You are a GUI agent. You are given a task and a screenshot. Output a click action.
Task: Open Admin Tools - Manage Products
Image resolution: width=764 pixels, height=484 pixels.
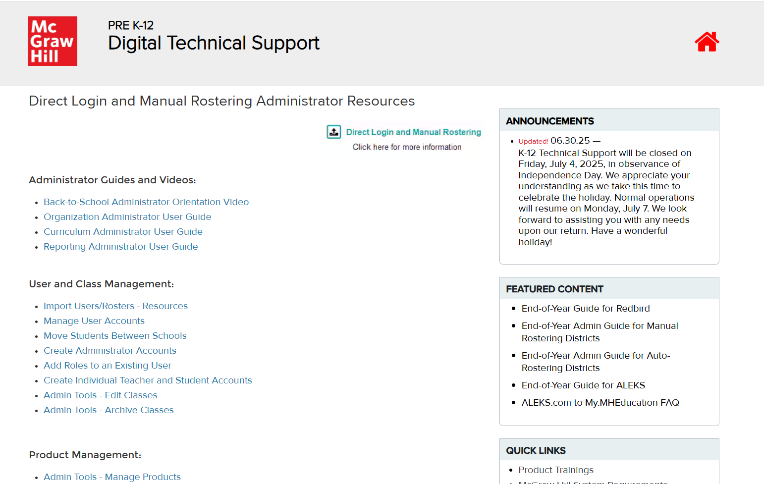112,477
